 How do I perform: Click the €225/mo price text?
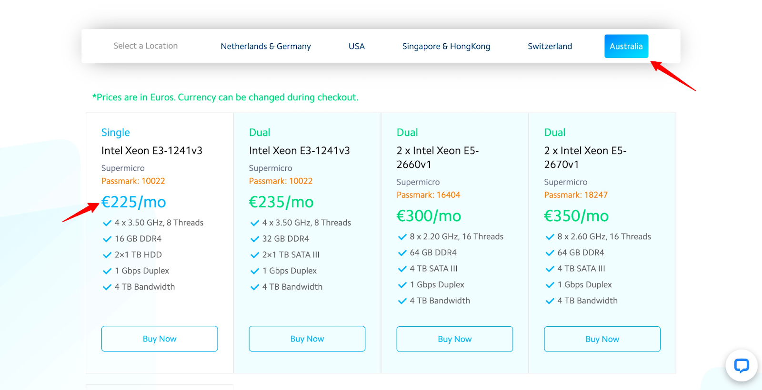click(x=134, y=202)
